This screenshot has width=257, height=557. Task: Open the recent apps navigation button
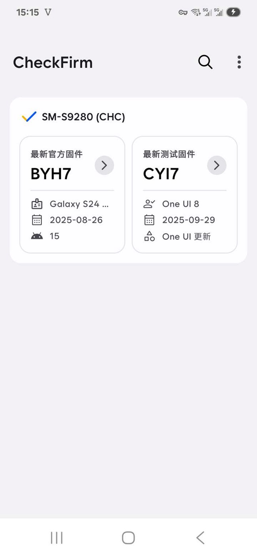coord(57,538)
